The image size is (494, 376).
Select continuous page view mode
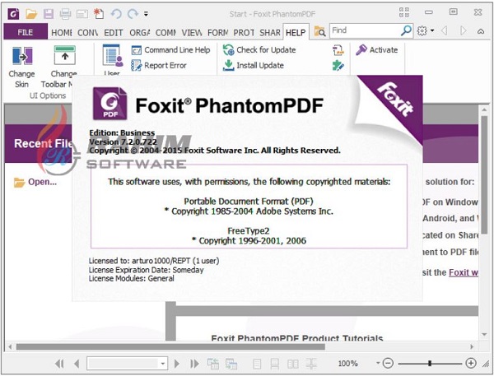click(x=275, y=364)
